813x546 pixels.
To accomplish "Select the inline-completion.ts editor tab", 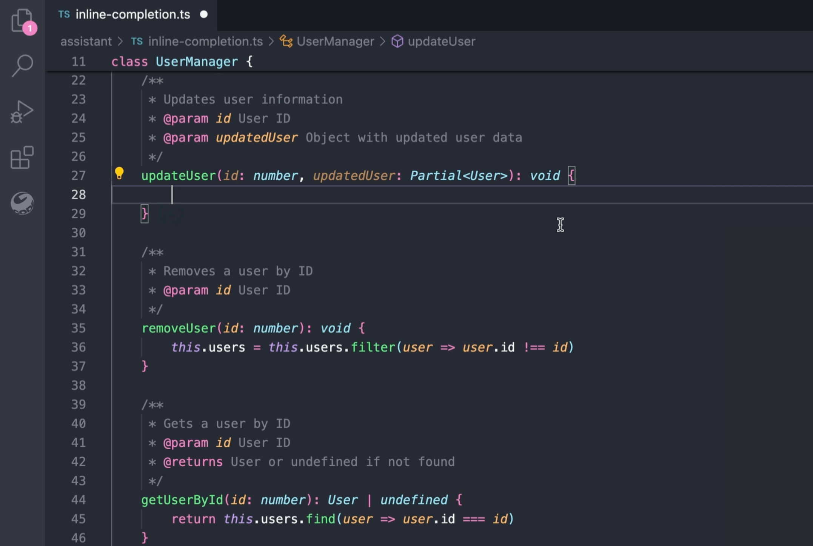I will pos(132,14).
